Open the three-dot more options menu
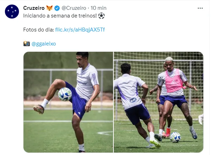 [200, 8]
